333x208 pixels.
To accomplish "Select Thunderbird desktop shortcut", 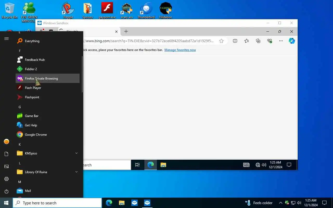I will pyautogui.click(x=146, y=10).
